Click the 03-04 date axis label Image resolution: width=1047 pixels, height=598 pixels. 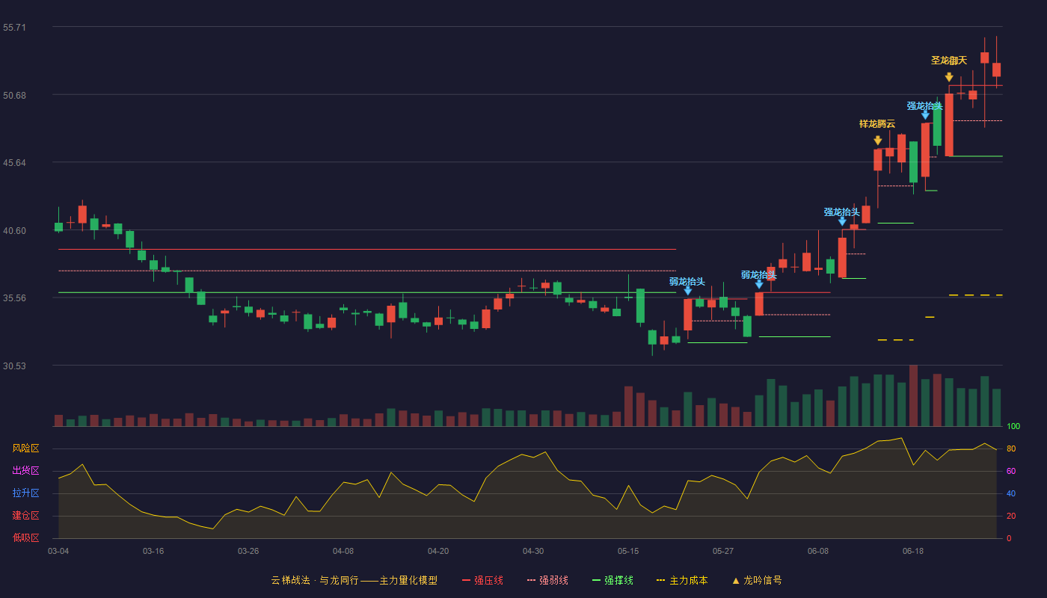point(58,551)
